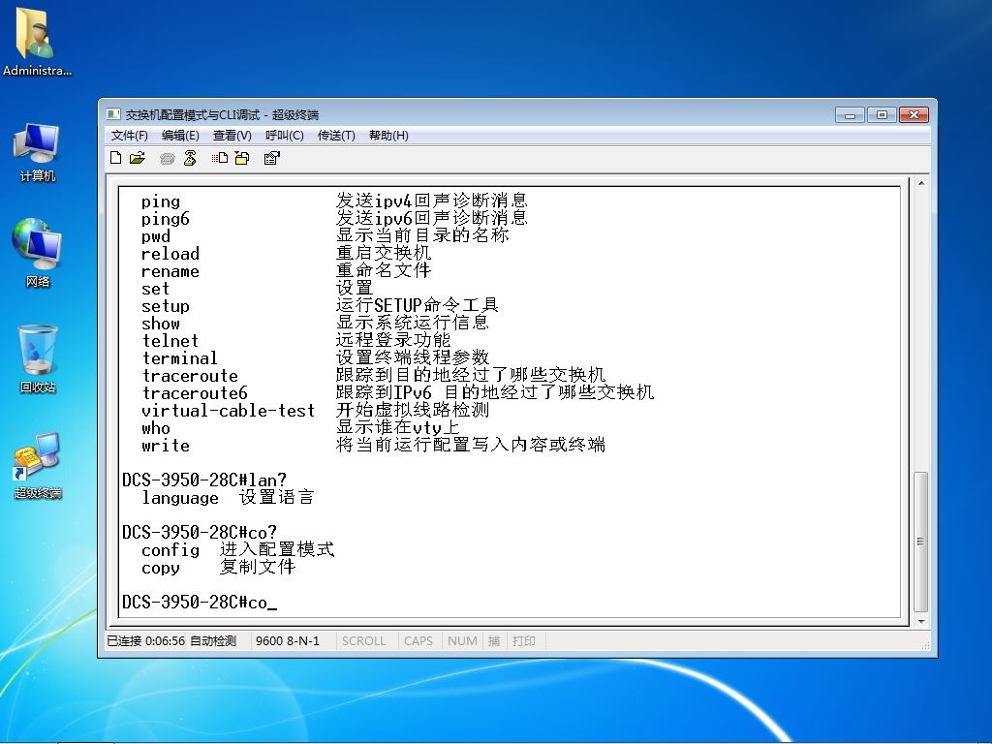Image resolution: width=992 pixels, height=744 pixels.
Task: Click the terminal scrollbar up arrow
Action: pyautogui.click(x=921, y=183)
